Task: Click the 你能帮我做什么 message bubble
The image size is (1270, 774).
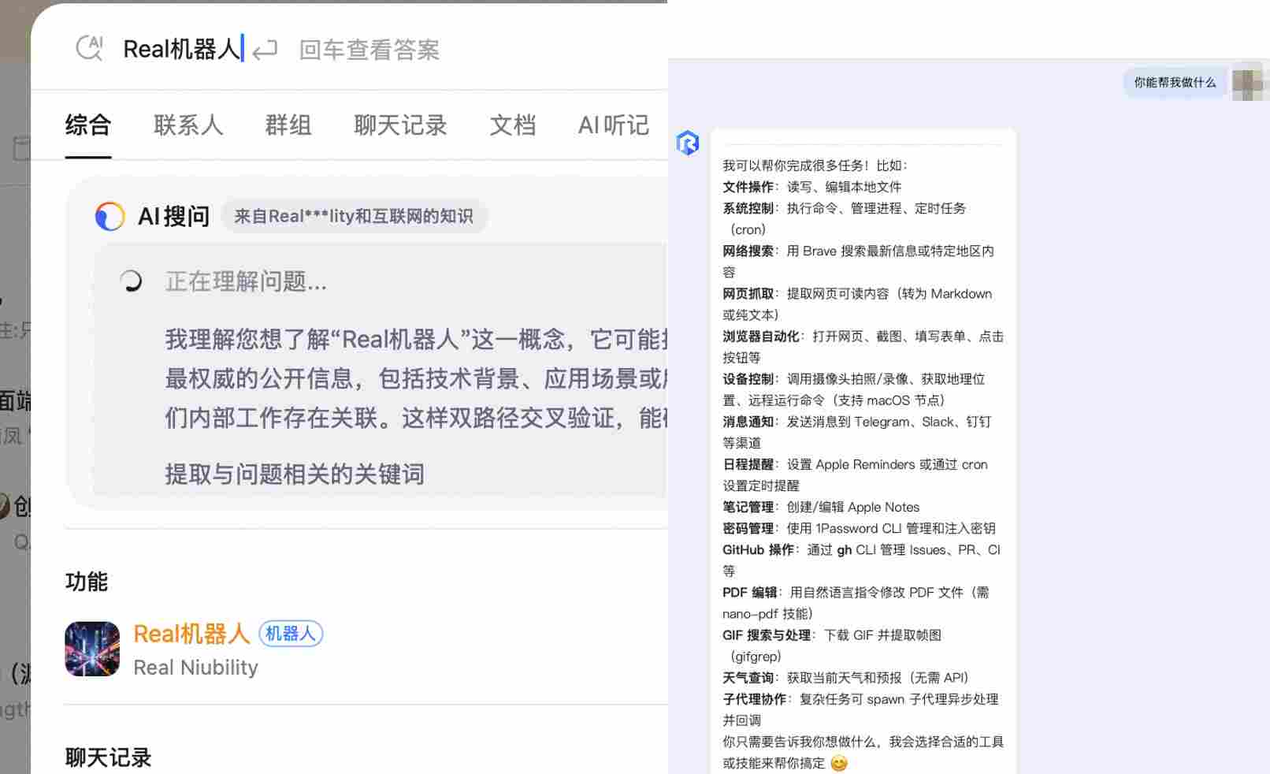Action: point(1173,82)
